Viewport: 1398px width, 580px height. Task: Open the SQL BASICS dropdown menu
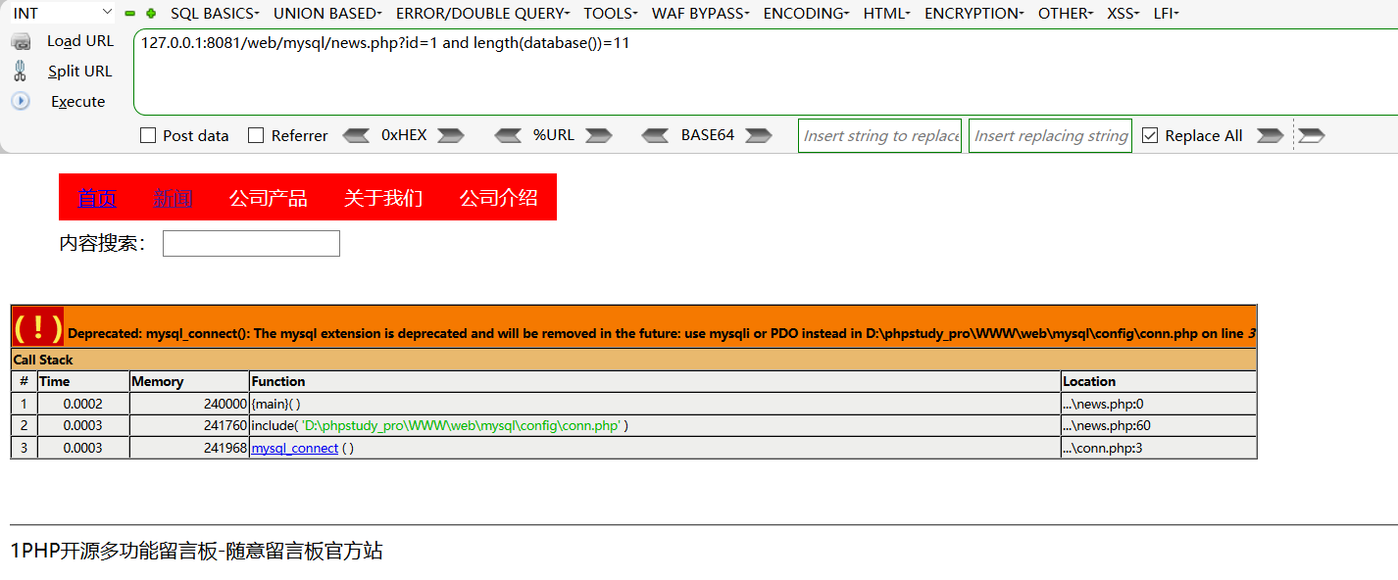pyautogui.click(x=215, y=14)
